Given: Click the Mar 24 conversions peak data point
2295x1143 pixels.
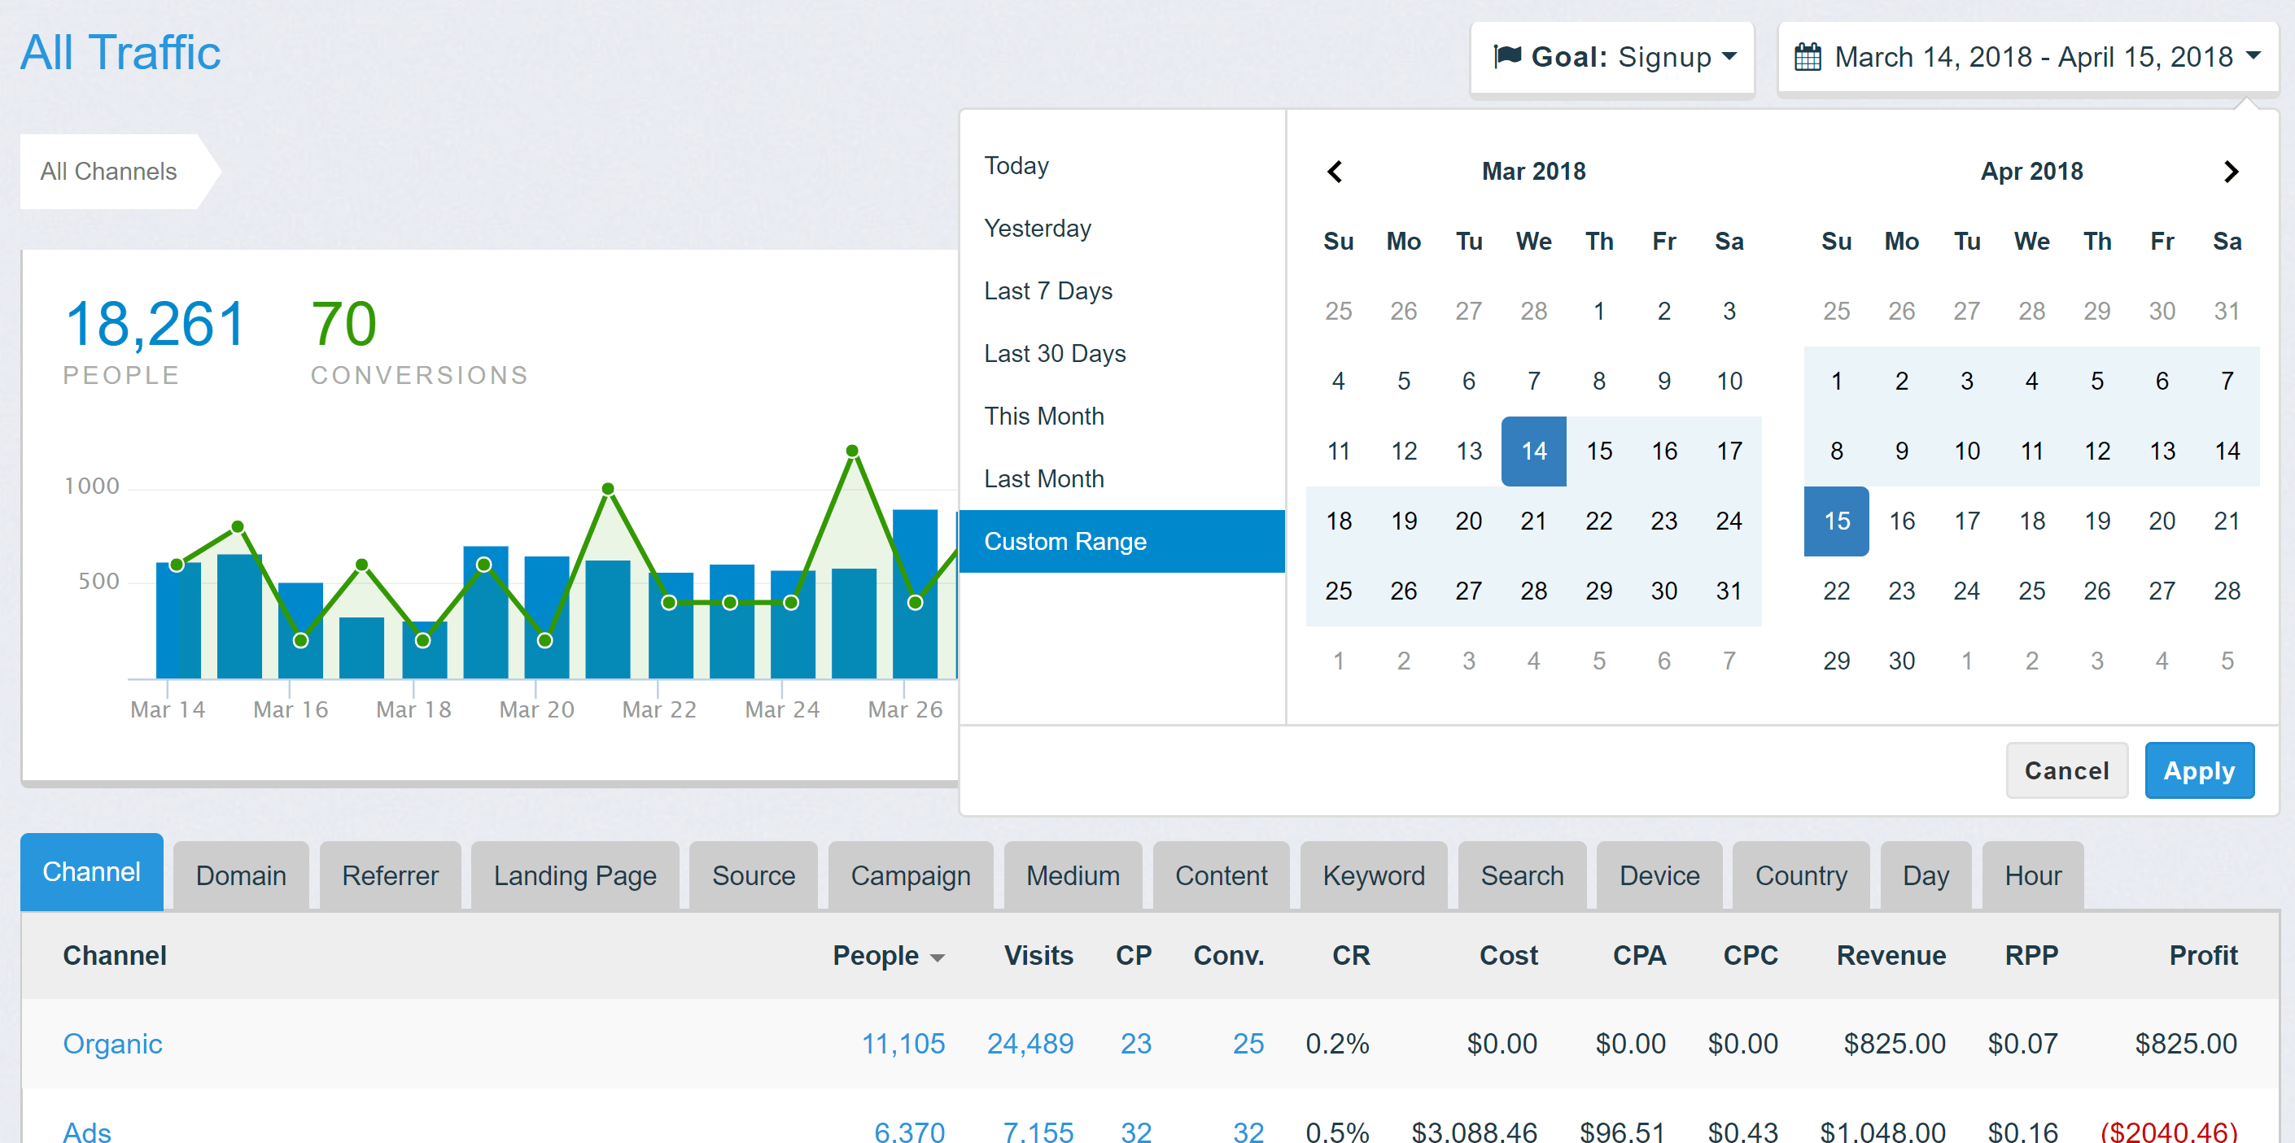Looking at the screenshot, I should coord(852,451).
